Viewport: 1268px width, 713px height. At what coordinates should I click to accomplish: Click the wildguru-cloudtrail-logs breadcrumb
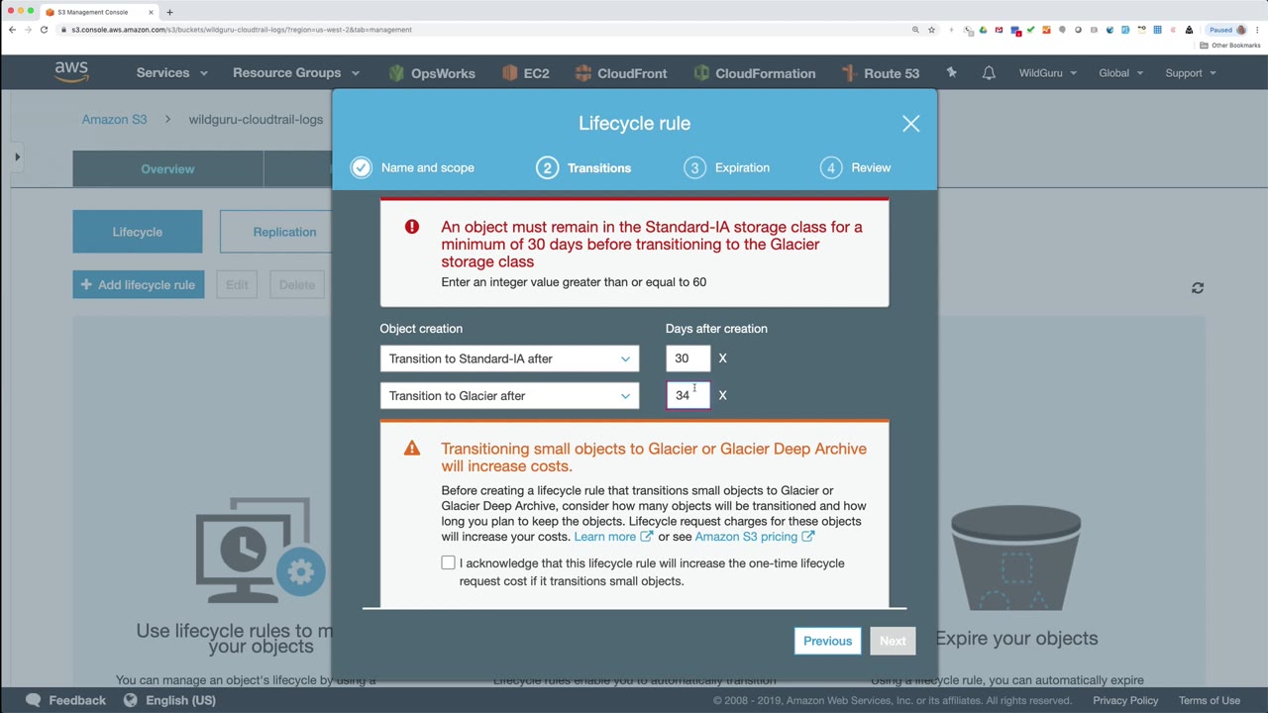coord(256,120)
